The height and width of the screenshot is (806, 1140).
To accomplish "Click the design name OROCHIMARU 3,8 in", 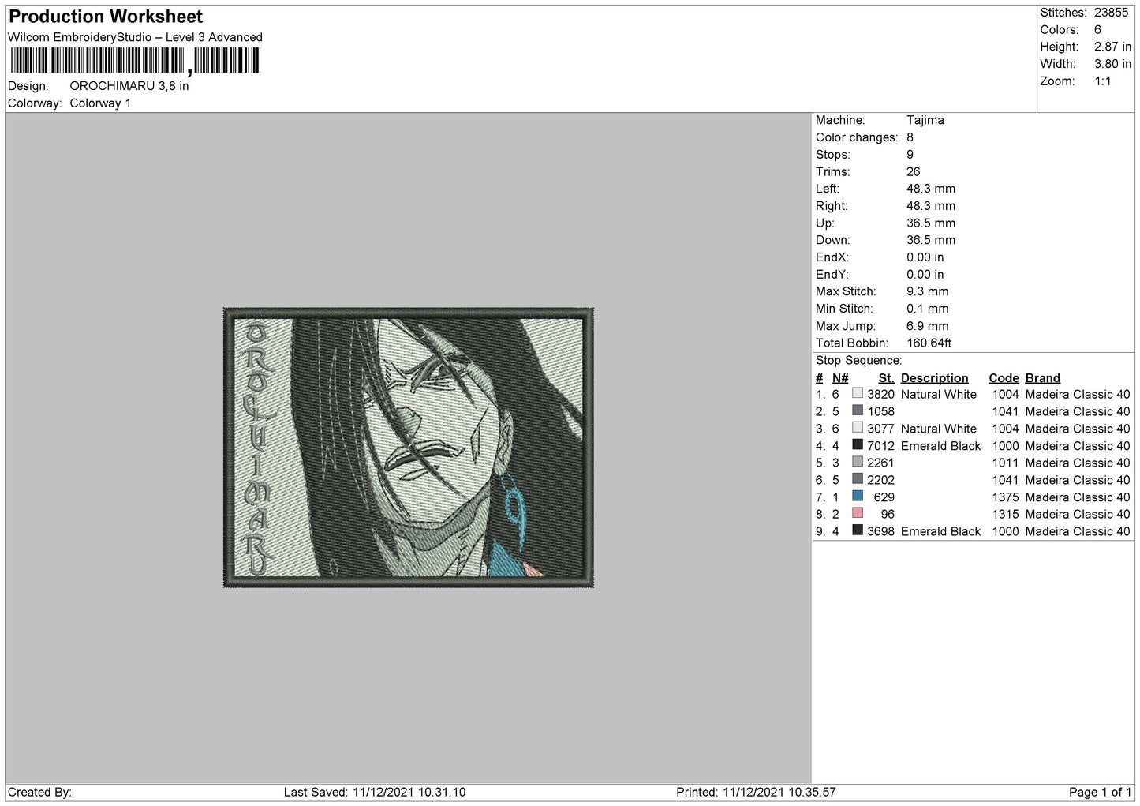I will (129, 86).
